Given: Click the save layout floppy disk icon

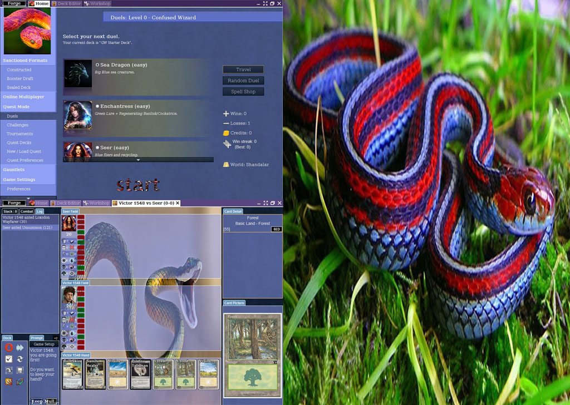Looking at the screenshot, I should click(x=20, y=371).
